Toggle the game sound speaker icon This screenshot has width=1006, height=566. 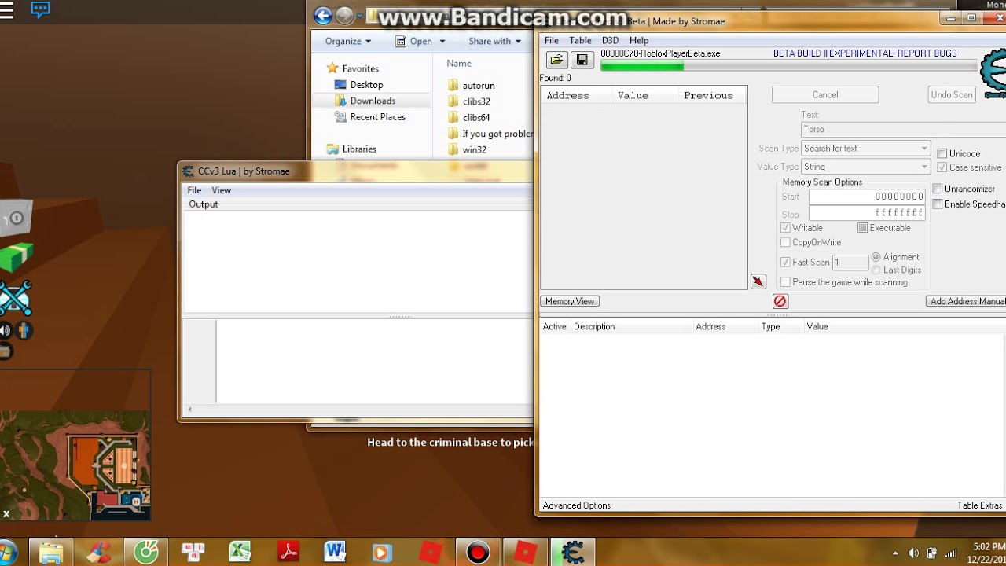pos(6,331)
